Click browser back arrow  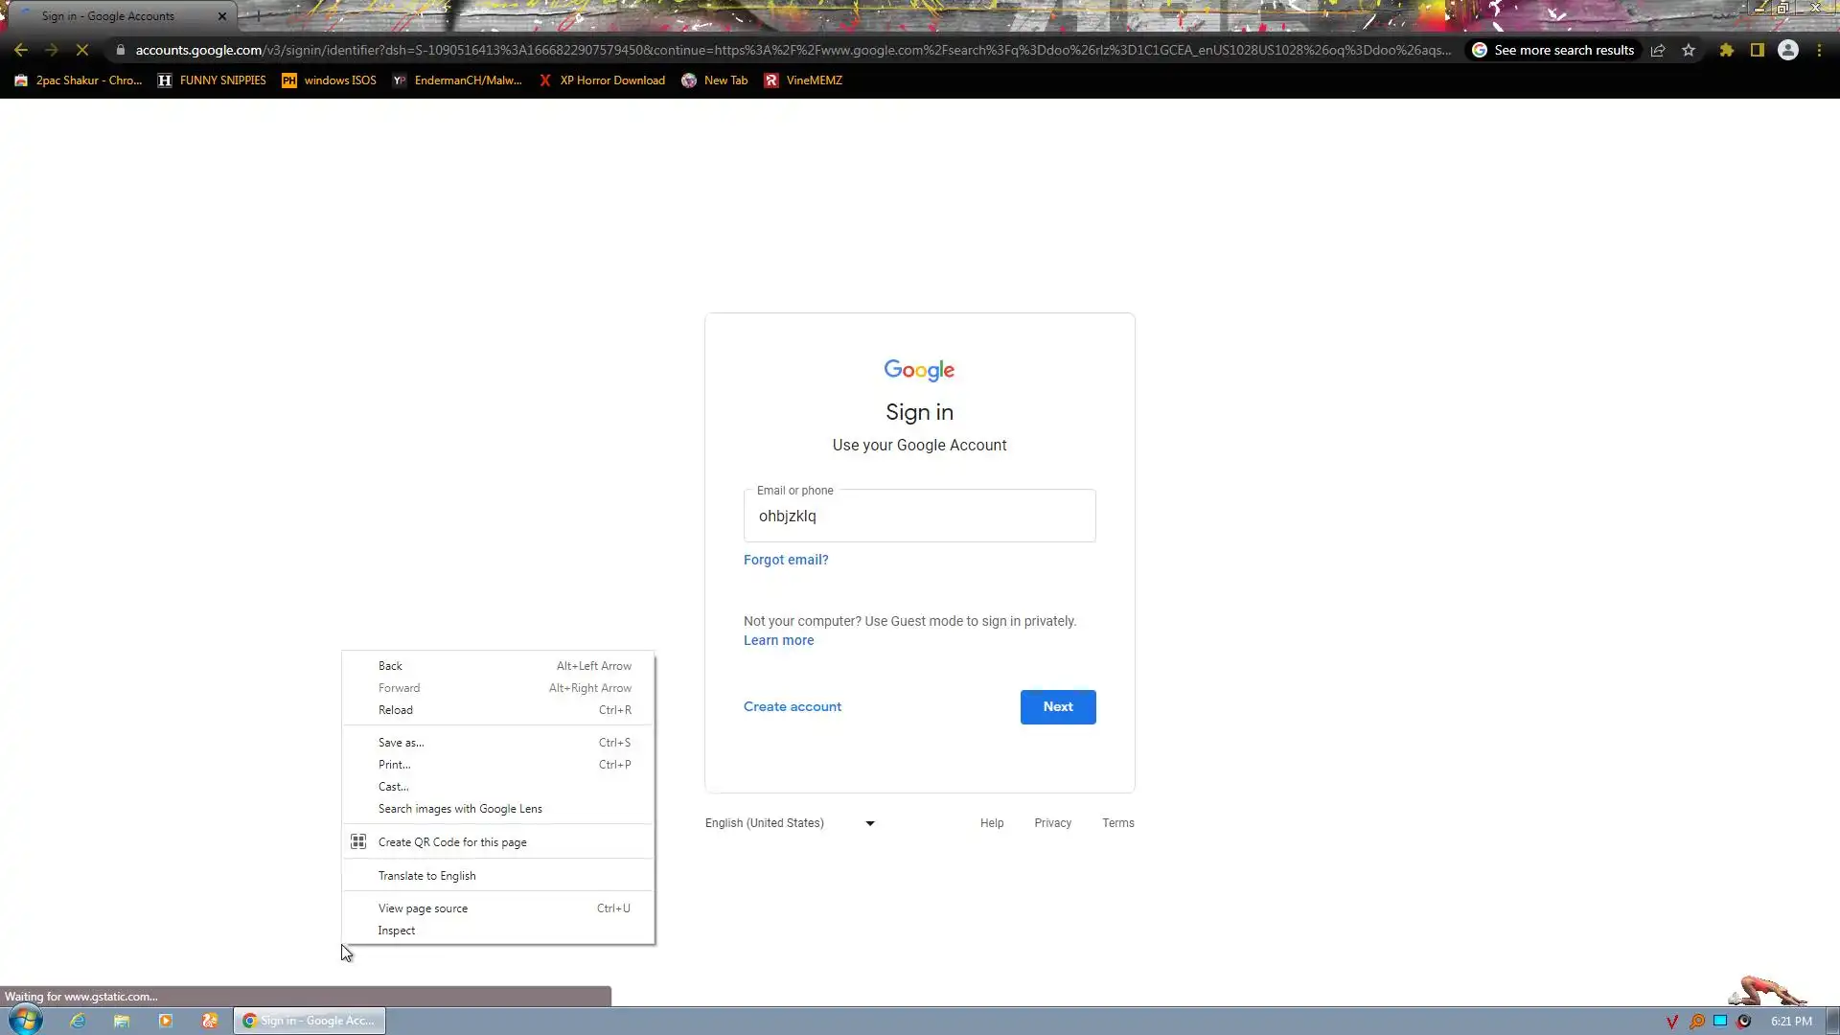point(21,51)
